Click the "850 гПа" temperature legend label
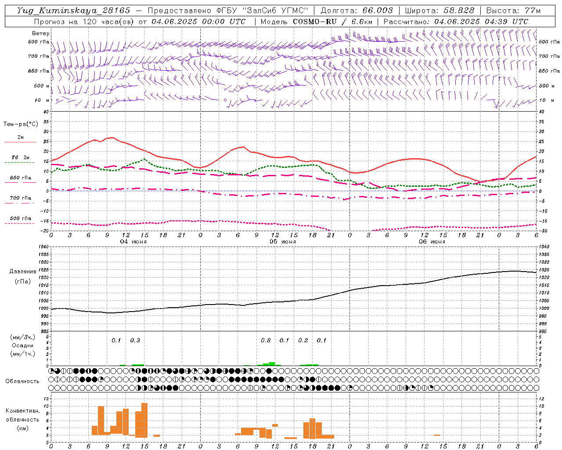This screenshot has width=562, height=450. tap(21, 178)
